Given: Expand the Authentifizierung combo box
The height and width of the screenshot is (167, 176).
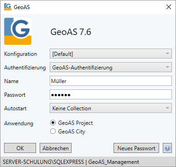Looking at the screenshot, I should point(111,67).
